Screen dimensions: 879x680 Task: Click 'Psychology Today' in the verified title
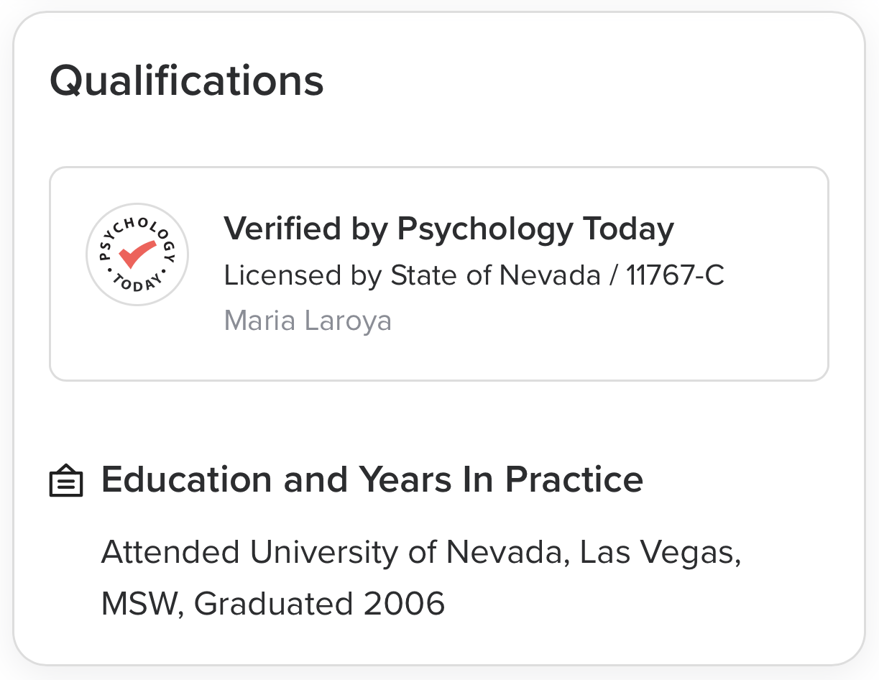tap(535, 229)
